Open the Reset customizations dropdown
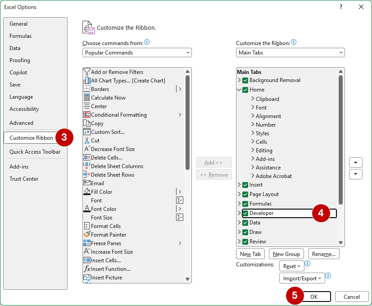This screenshot has width=372, height=306. (291, 266)
